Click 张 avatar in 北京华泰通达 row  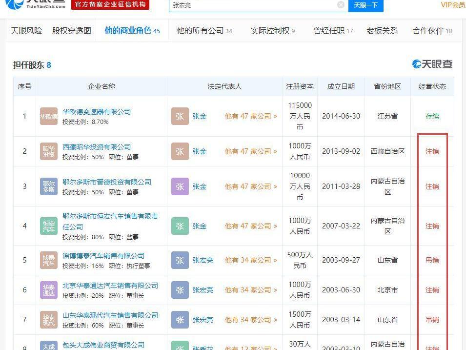pos(180,290)
